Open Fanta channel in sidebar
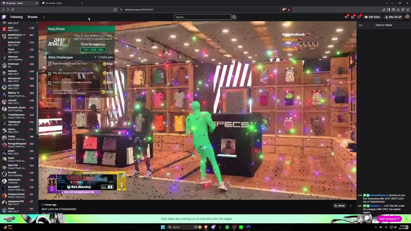Image resolution: width=411 pixels, height=231 pixels. (19, 51)
